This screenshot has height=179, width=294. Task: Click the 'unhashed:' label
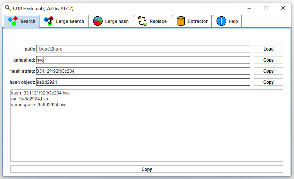(24, 60)
